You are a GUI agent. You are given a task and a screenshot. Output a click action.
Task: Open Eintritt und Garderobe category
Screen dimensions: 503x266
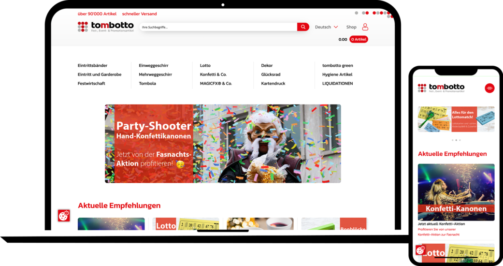(x=100, y=74)
